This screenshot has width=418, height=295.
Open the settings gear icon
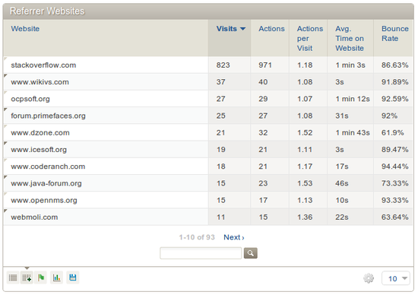[369, 278]
